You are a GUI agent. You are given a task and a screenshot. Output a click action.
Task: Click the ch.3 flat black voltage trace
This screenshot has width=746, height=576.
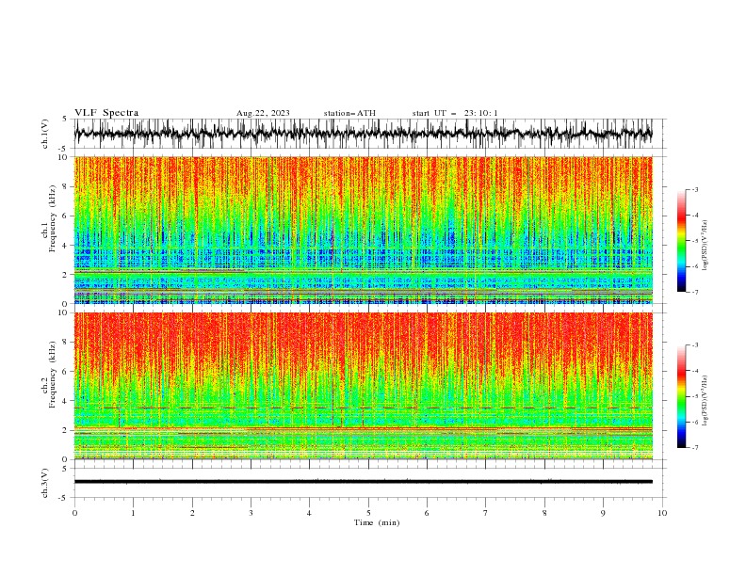pos(363,482)
